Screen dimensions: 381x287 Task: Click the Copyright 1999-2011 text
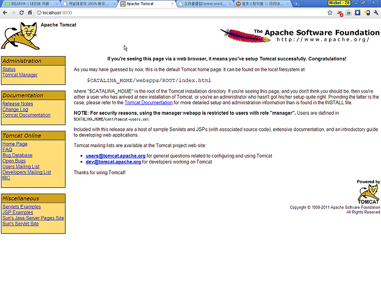click(335, 208)
